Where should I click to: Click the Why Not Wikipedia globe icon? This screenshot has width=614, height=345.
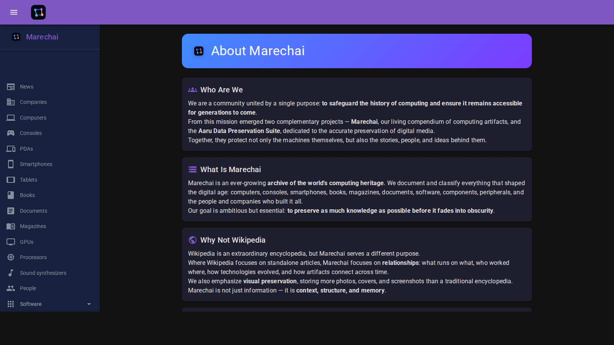[x=193, y=240]
